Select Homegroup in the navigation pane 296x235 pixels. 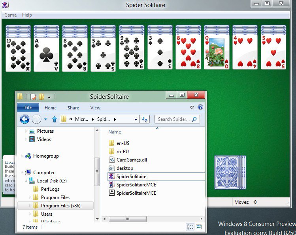(x=46, y=156)
